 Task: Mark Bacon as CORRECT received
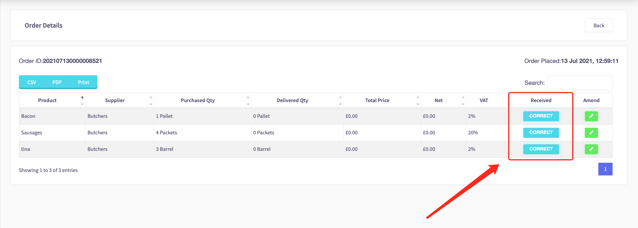pyautogui.click(x=541, y=116)
